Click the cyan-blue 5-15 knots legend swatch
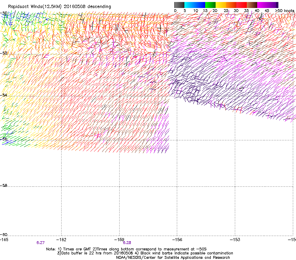 [195, 5]
